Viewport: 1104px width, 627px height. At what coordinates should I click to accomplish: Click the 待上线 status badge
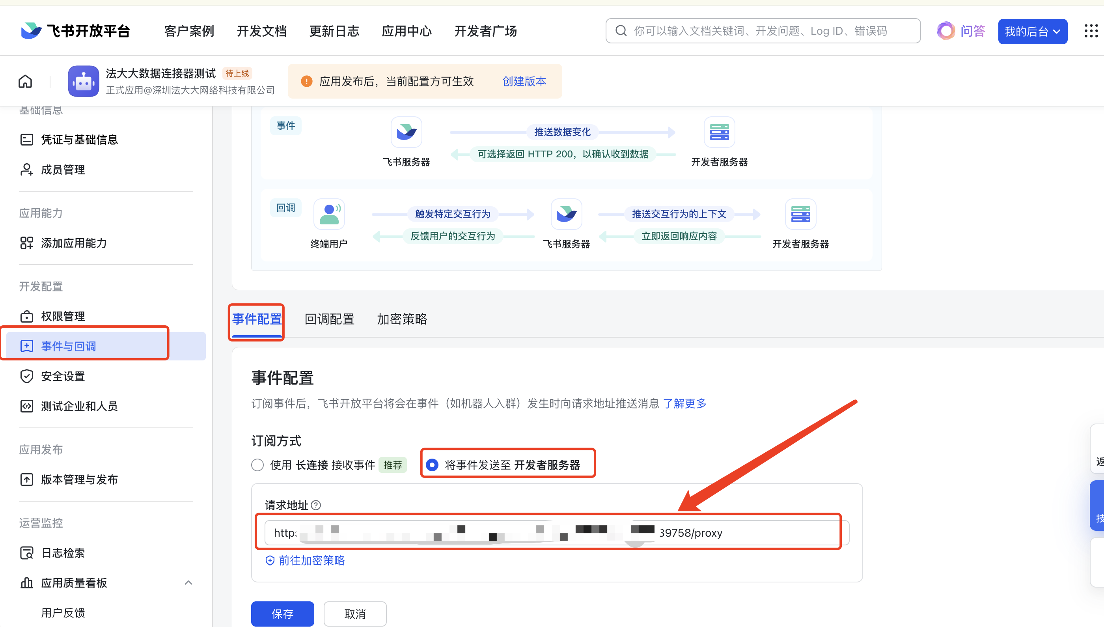click(237, 73)
